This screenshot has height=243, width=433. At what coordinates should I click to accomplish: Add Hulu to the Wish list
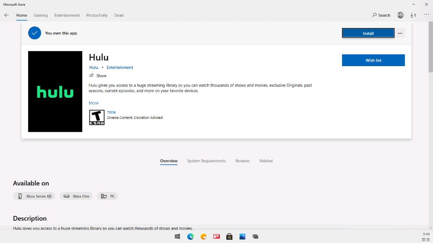(x=373, y=60)
